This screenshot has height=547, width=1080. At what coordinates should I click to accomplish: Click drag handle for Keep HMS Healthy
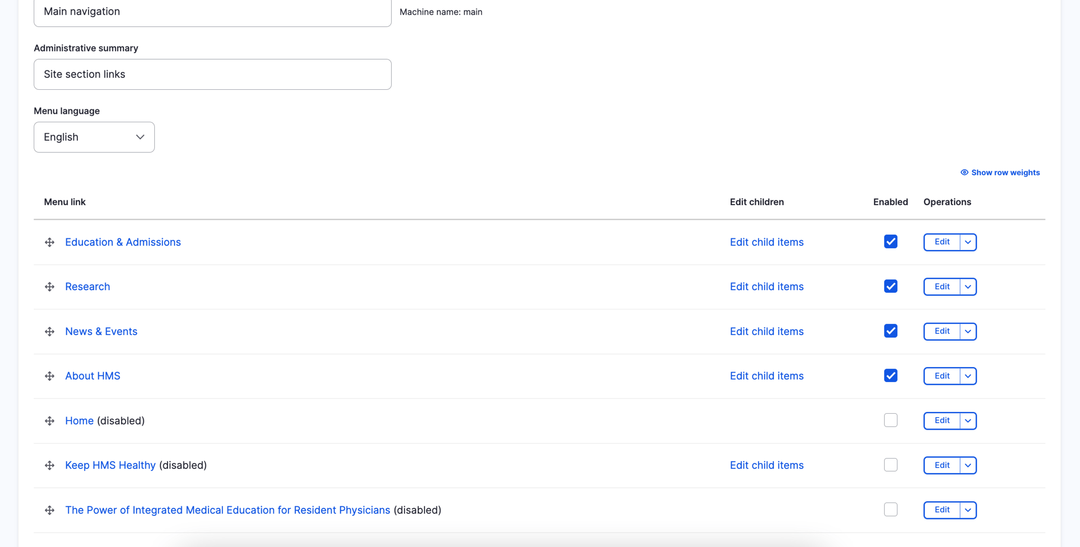pos(50,465)
